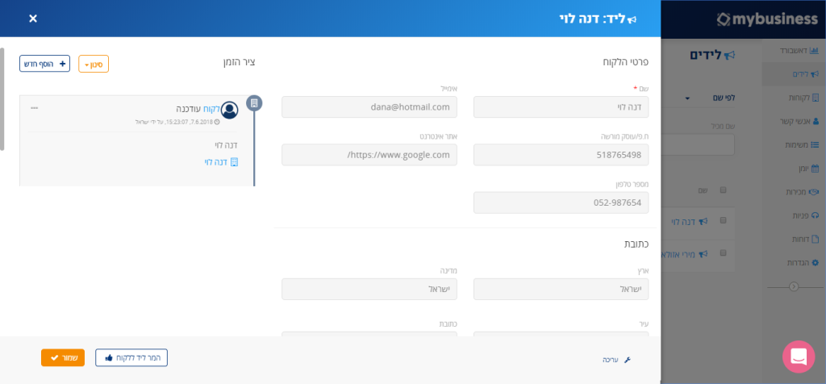Expand the סינון filter dropdown
The width and height of the screenshot is (826, 384).
point(94,64)
